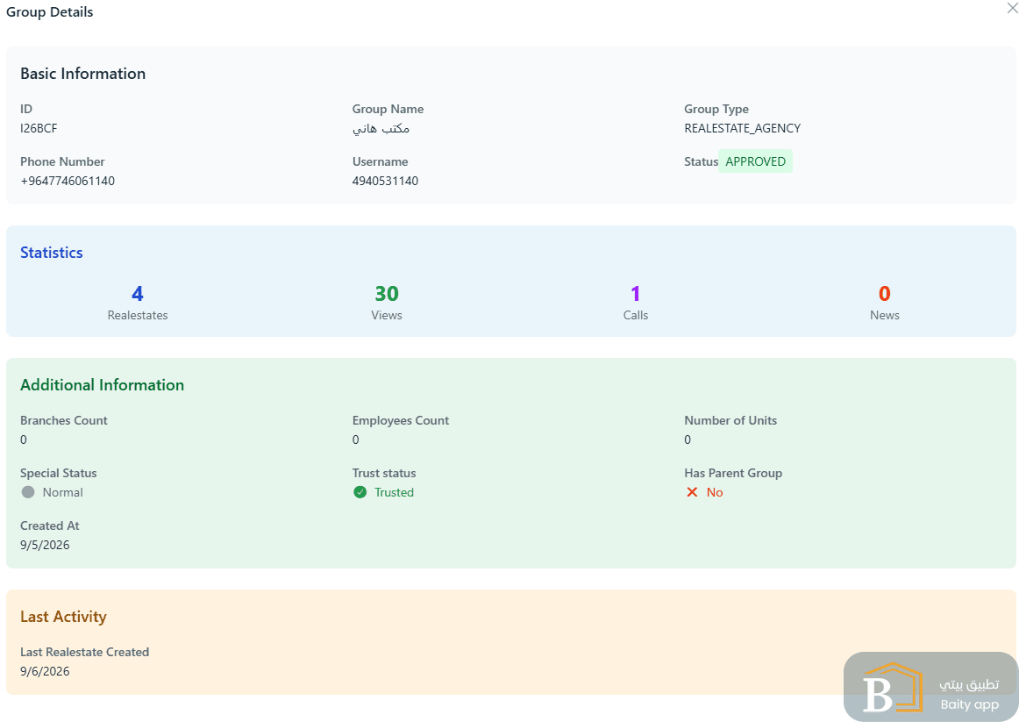The width and height of the screenshot is (1019, 722).
Task: Click the Phone Number field label
Action: [62, 161]
